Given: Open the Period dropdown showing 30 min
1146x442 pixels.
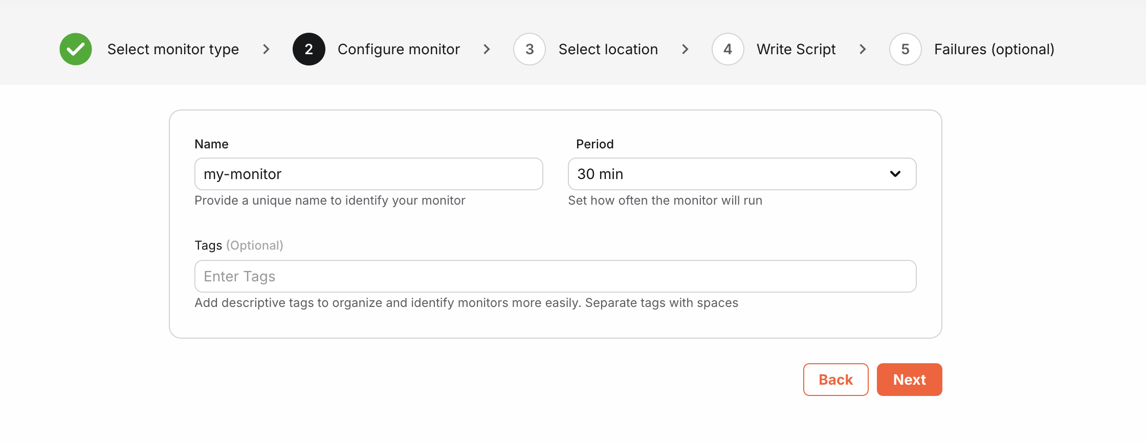Looking at the screenshot, I should click(742, 174).
